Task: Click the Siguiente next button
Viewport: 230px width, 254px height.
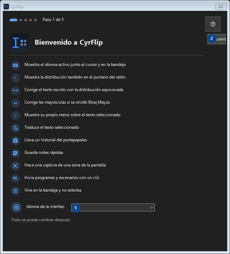Action: point(217,39)
